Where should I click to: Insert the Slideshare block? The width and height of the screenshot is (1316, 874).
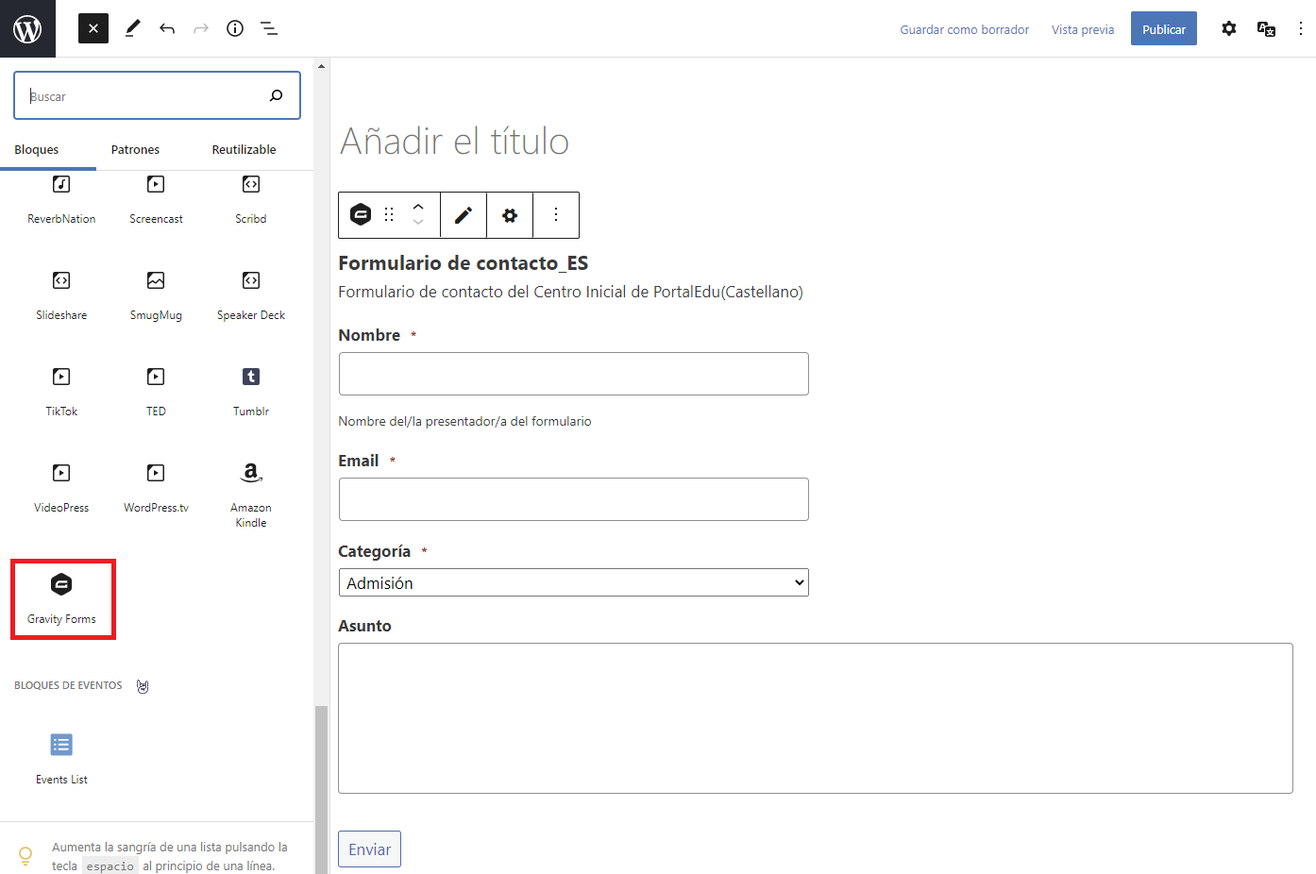tap(61, 295)
